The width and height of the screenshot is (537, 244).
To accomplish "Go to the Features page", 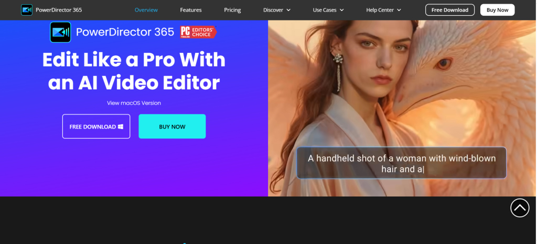I will 191,10.
